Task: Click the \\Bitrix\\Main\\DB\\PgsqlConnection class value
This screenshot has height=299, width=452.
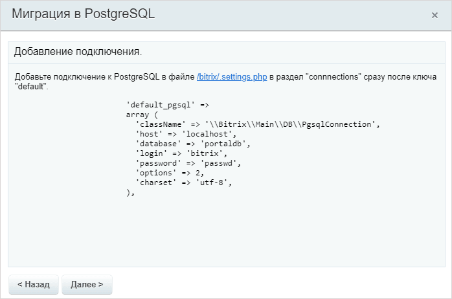Action: click(x=290, y=124)
